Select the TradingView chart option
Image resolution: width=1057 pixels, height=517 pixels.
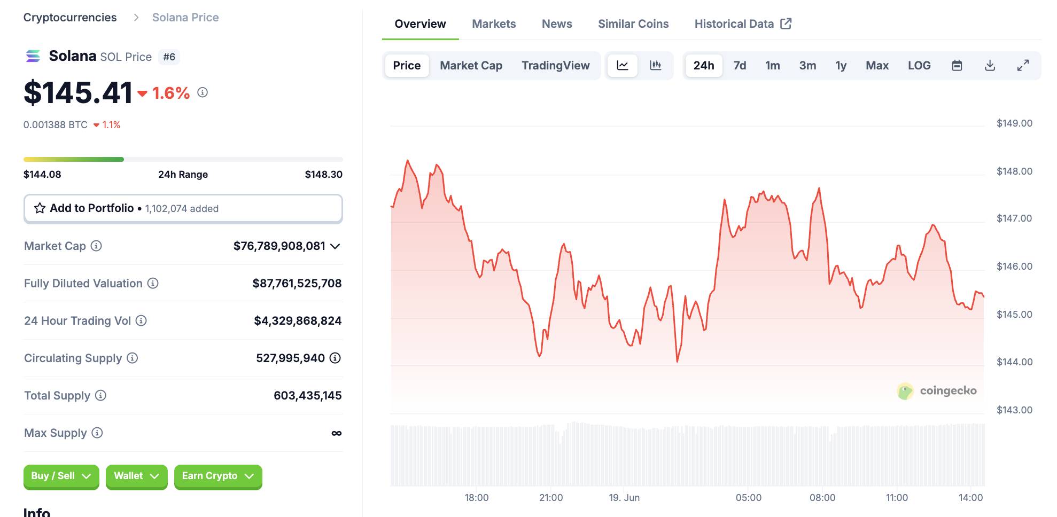[x=556, y=66]
